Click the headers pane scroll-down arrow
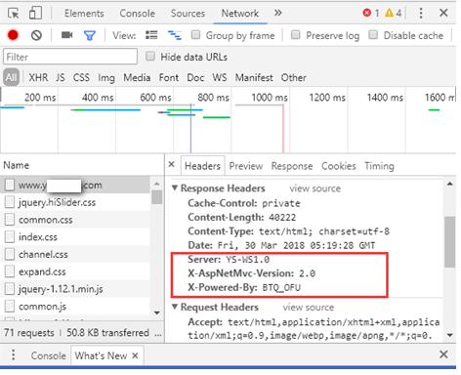 [x=450, y=335]
